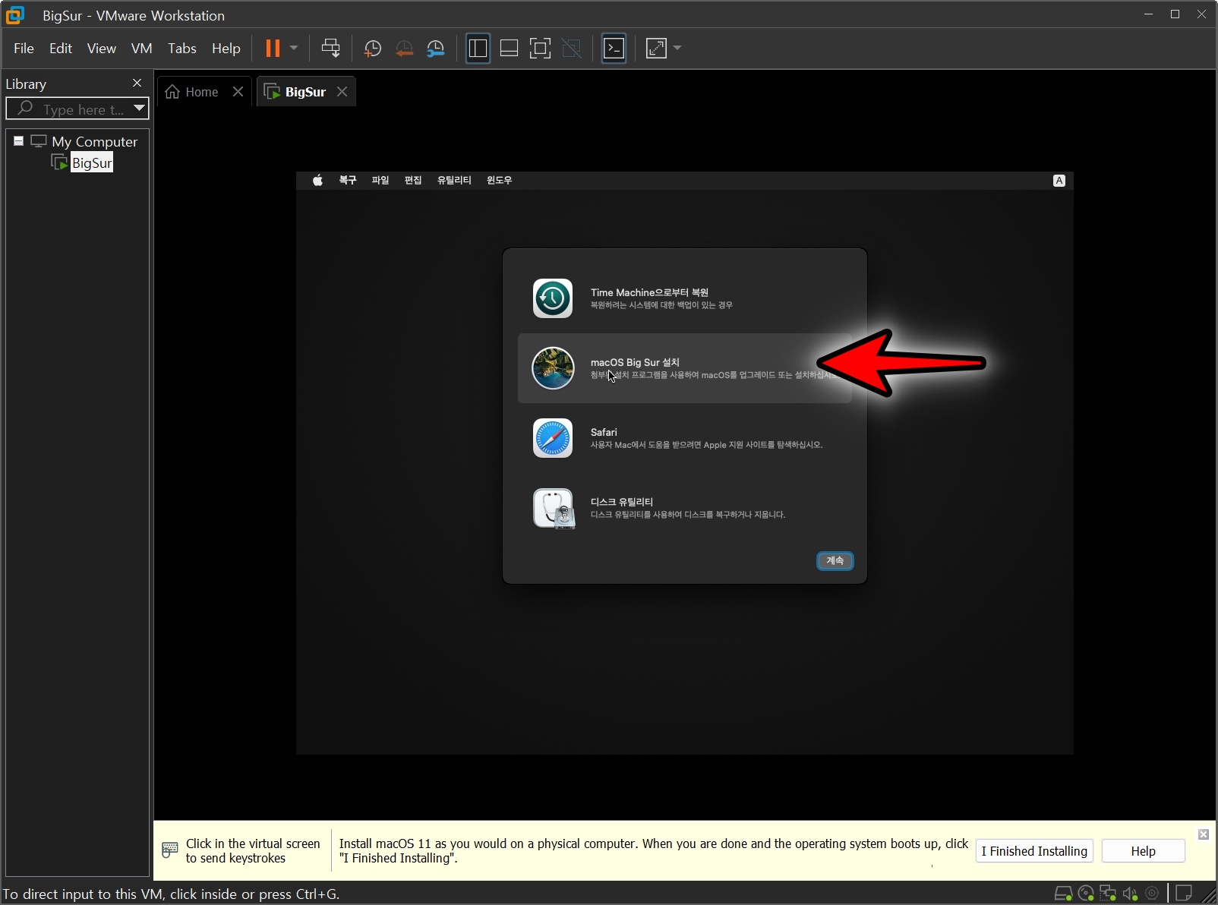This screenshot has height=905, width=1218.
Task: Click the disabled Unity mode icon
Action: 571,49
